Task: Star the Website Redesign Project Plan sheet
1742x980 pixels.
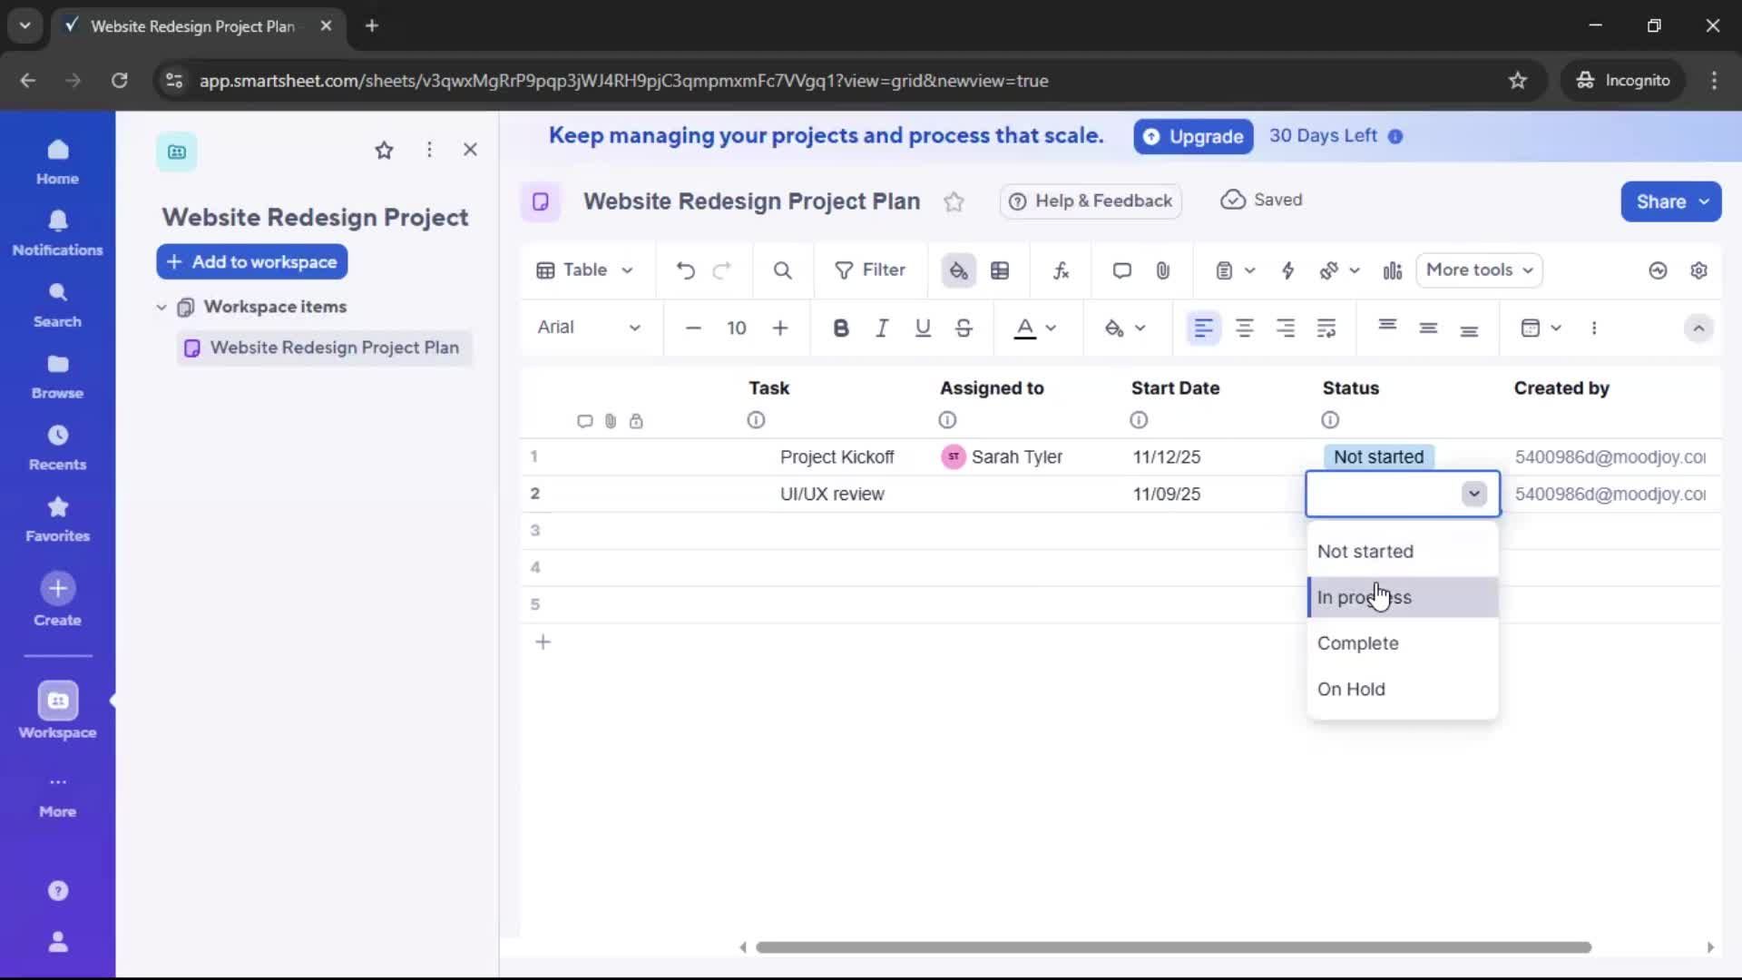Action: (954, 201)
